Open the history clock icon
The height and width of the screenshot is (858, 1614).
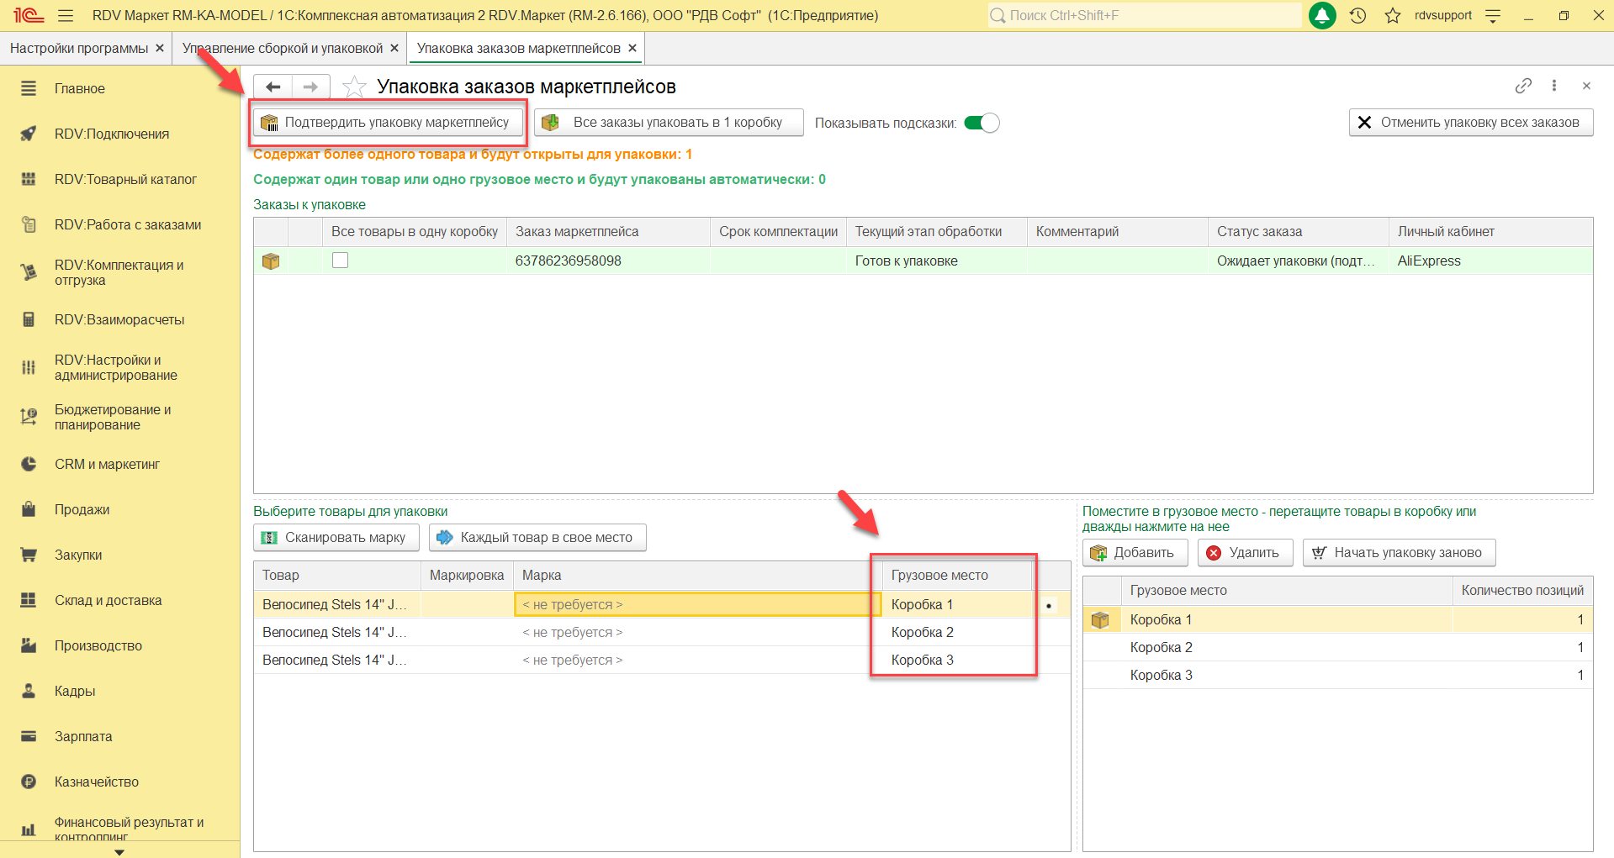(1357, 16)
